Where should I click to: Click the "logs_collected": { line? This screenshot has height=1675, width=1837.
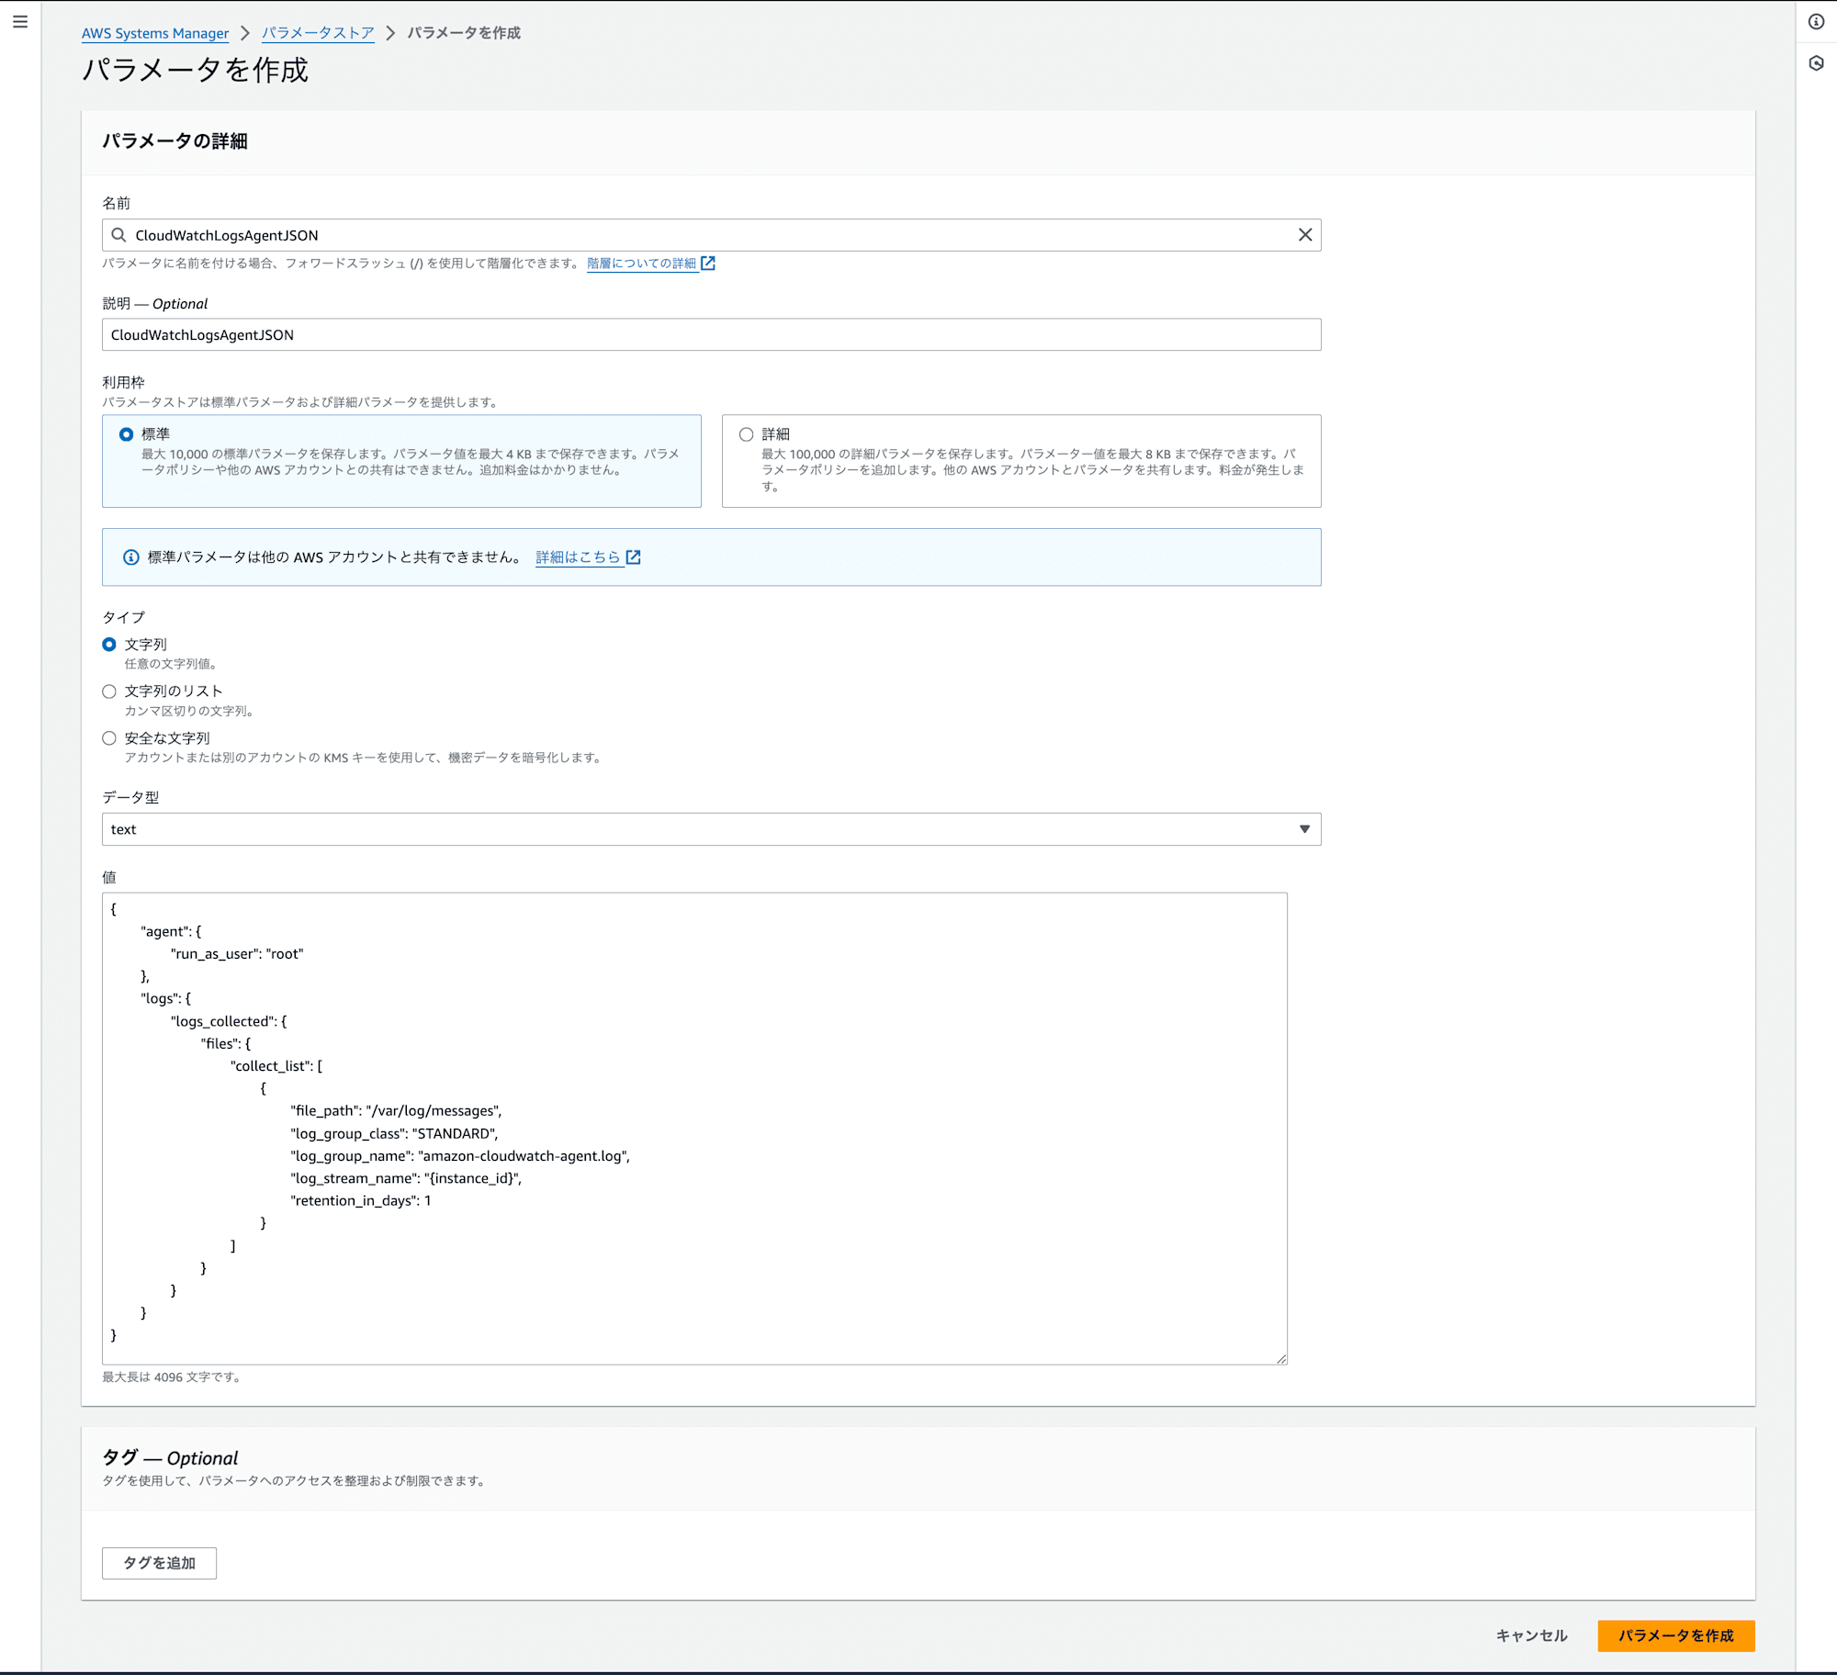(x=229, y=1021)
